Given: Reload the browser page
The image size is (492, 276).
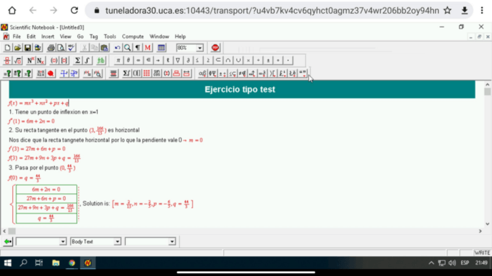Looking at the screenshot, I should point(74,10).
